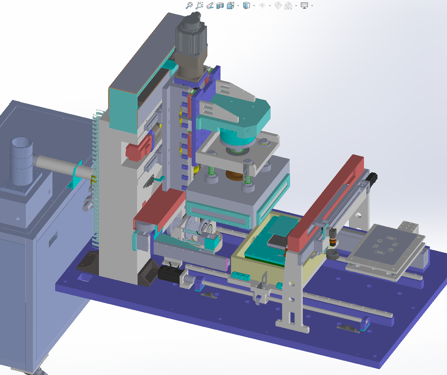Click the Previous View icon
The height and width of the screenshot is (375, 447).
tap(210, 6)
